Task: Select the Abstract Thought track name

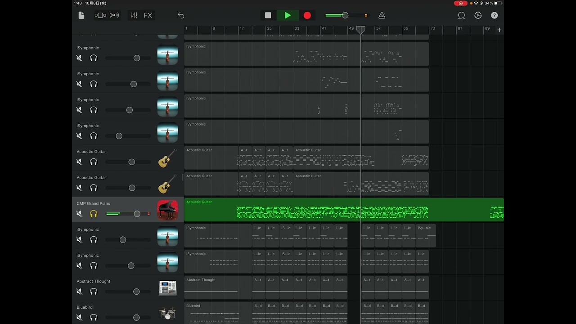Action: pos(93,281)
